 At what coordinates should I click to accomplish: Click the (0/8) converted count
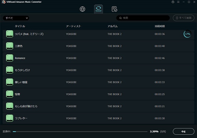[163, 131]
